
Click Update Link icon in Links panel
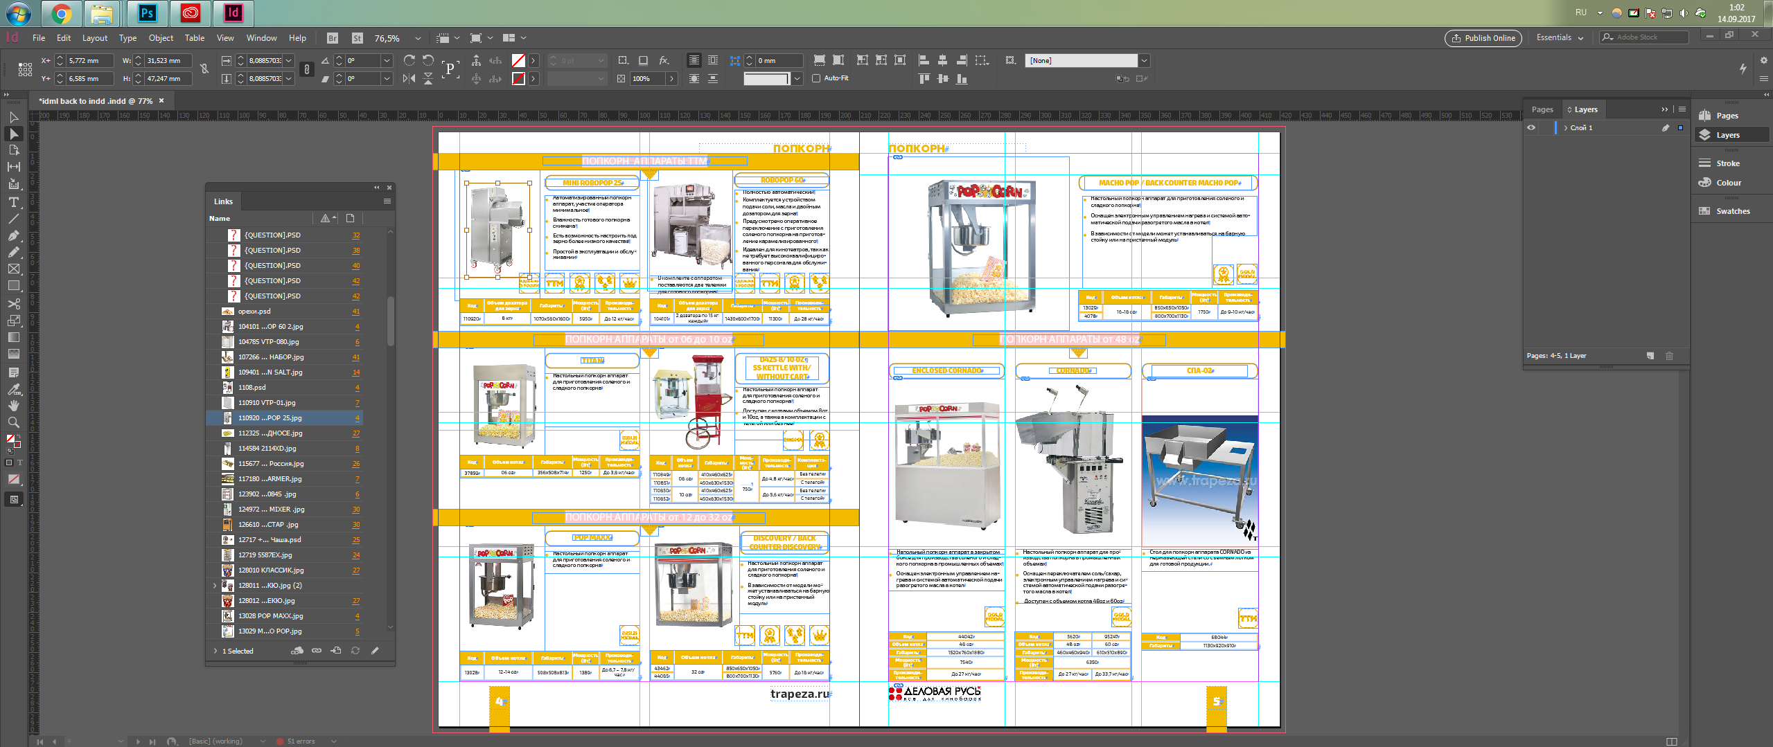[355, 651]
